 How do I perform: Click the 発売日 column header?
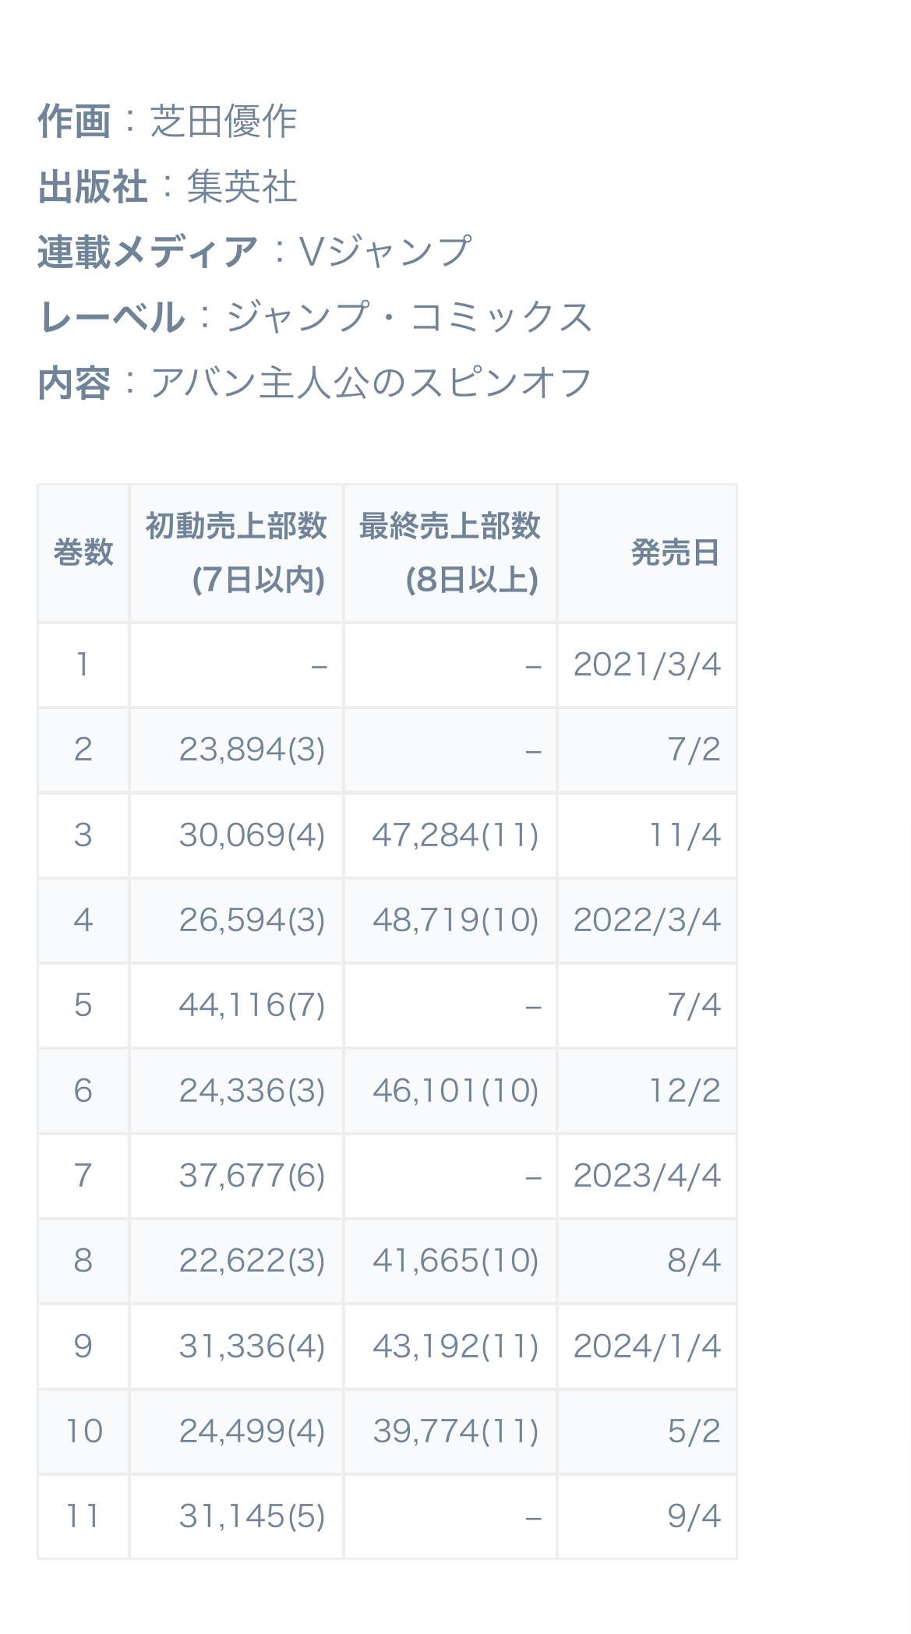(x=647, y=553)
